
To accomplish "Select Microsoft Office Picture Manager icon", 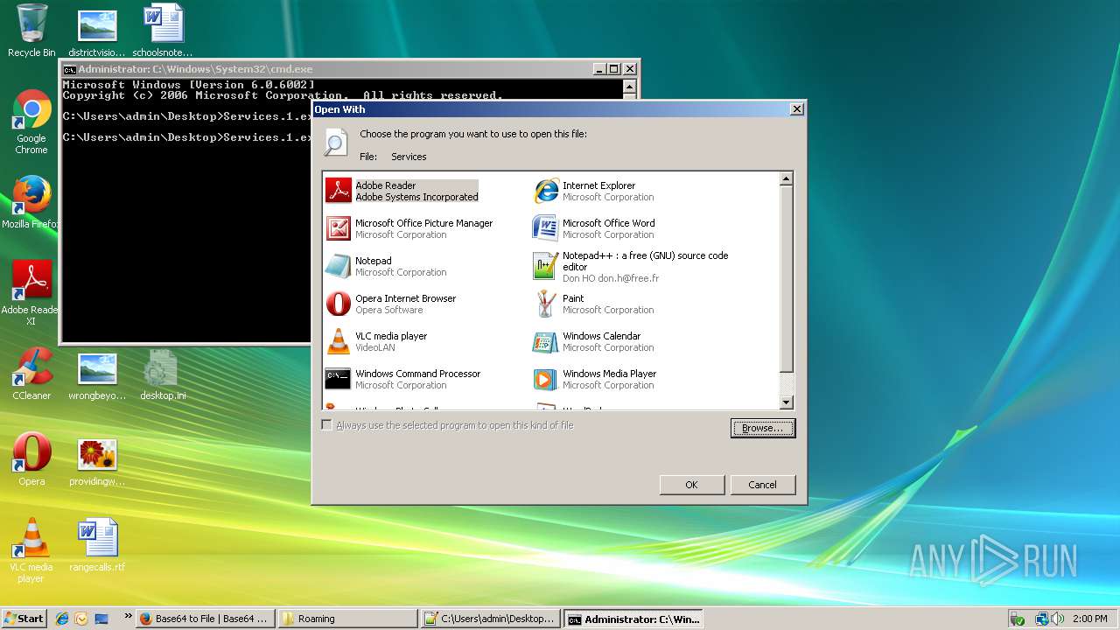I will pyautogui.click(x=338, y=228).
